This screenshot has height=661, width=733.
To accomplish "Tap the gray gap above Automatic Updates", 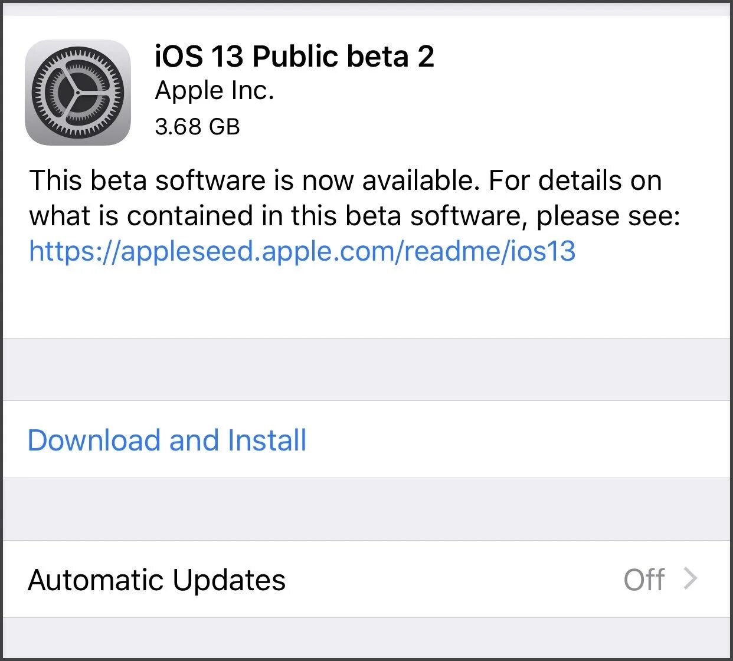I will [x=366, y=509].
